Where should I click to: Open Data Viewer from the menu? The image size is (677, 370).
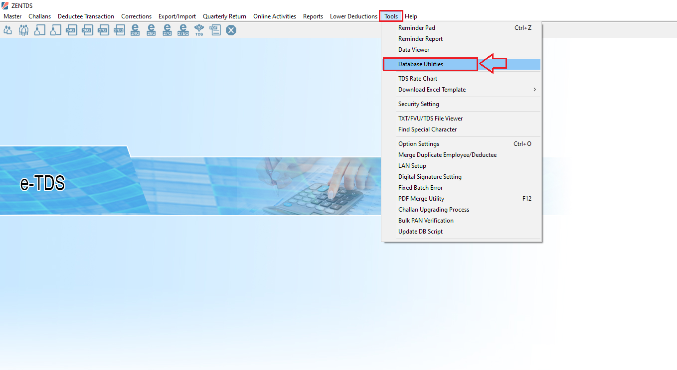[x=462, y=50]
